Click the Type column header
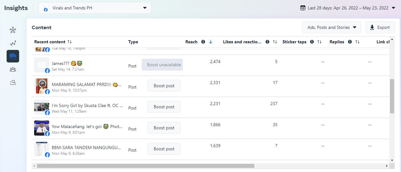 pyautogui.click(x=133, y=42)
